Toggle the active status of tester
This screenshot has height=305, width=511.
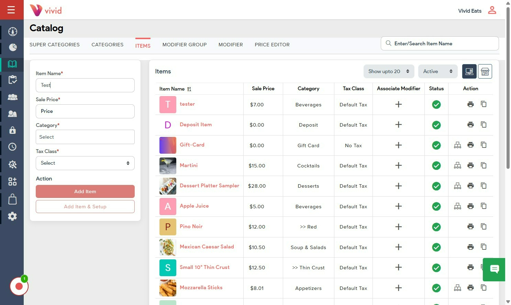point(436,105)
